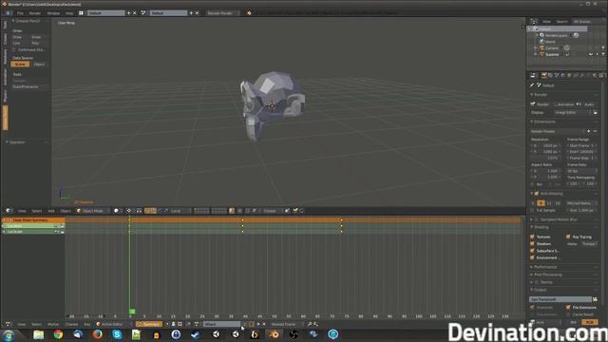
Task: Select the World item in outliner
Action: [x=550, y=42]
